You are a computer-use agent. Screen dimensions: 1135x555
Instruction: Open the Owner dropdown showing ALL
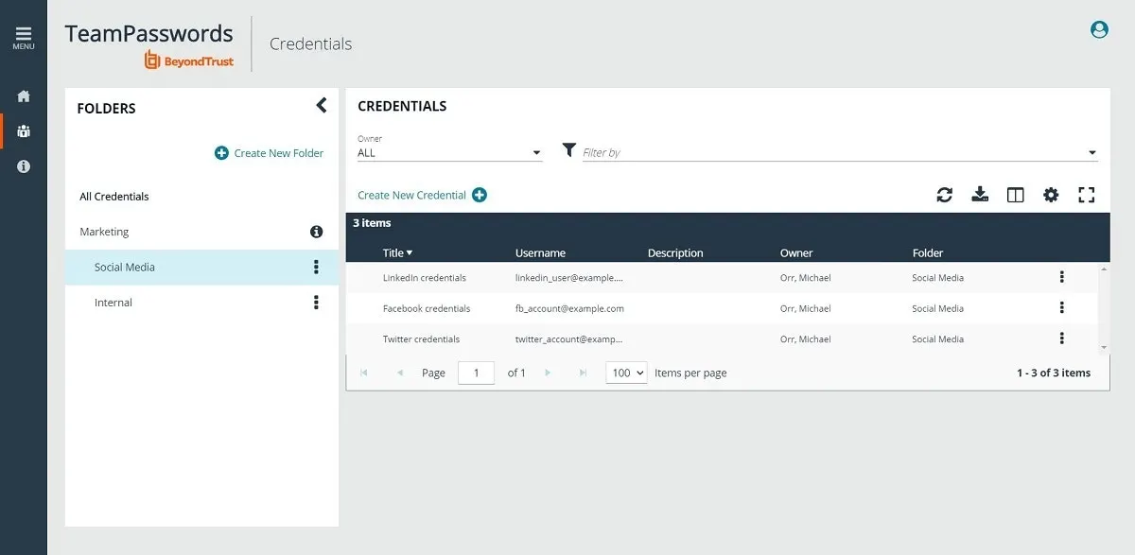pos(449,153)
